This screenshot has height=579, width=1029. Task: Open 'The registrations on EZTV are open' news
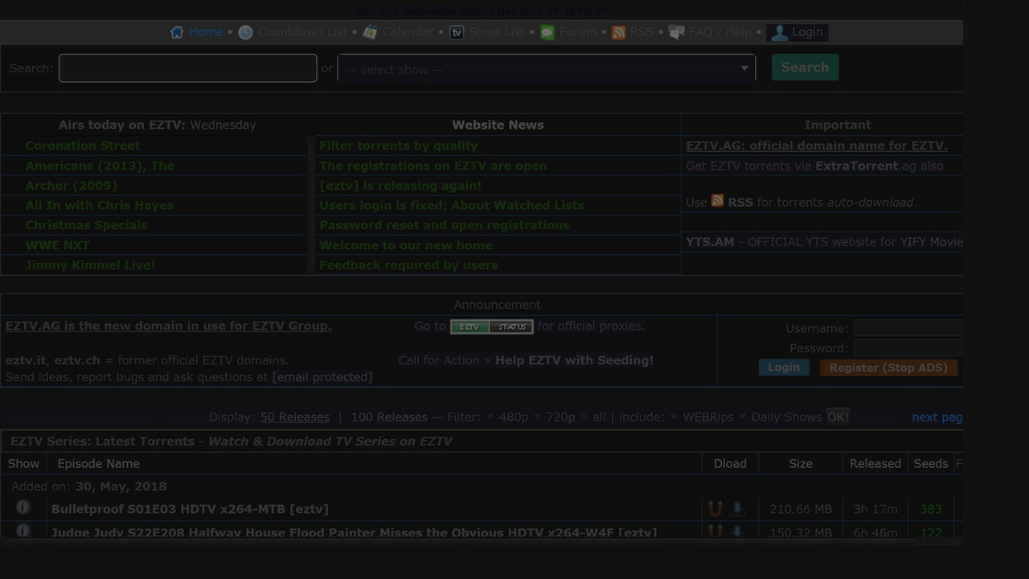pos(433,166)
